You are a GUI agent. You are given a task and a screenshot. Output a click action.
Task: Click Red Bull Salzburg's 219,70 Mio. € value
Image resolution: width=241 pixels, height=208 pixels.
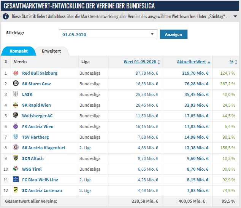pyautogui.click(x=195, y=73)
